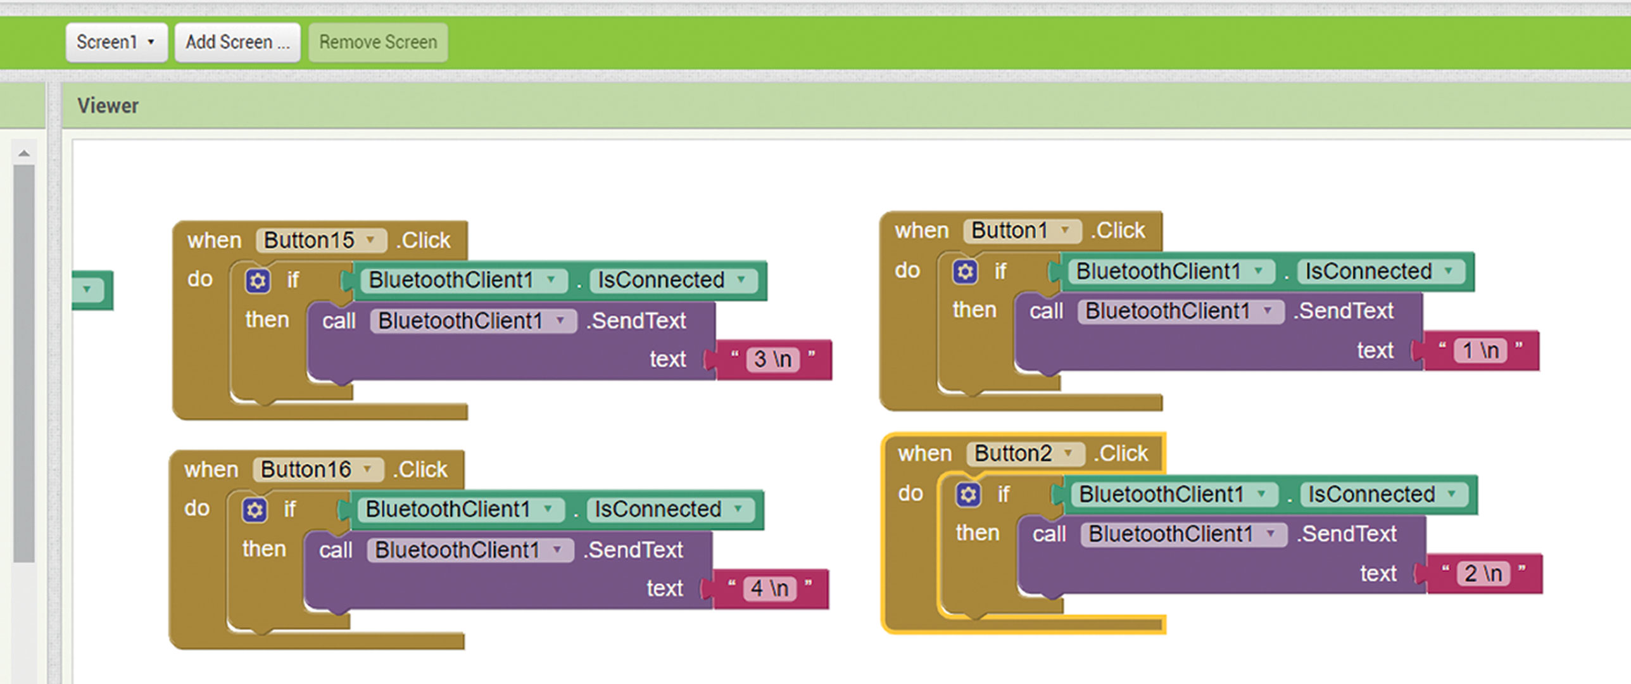
Task: Open IsConnected property dropdown in Button2 block
Action: coord(1452,495)
